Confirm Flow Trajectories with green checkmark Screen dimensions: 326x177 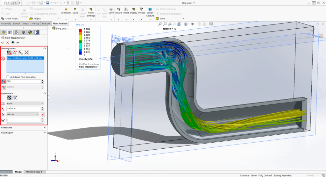pos(3,42)
